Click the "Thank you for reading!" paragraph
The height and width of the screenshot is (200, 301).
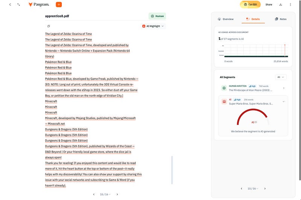[x=93, y=174]
